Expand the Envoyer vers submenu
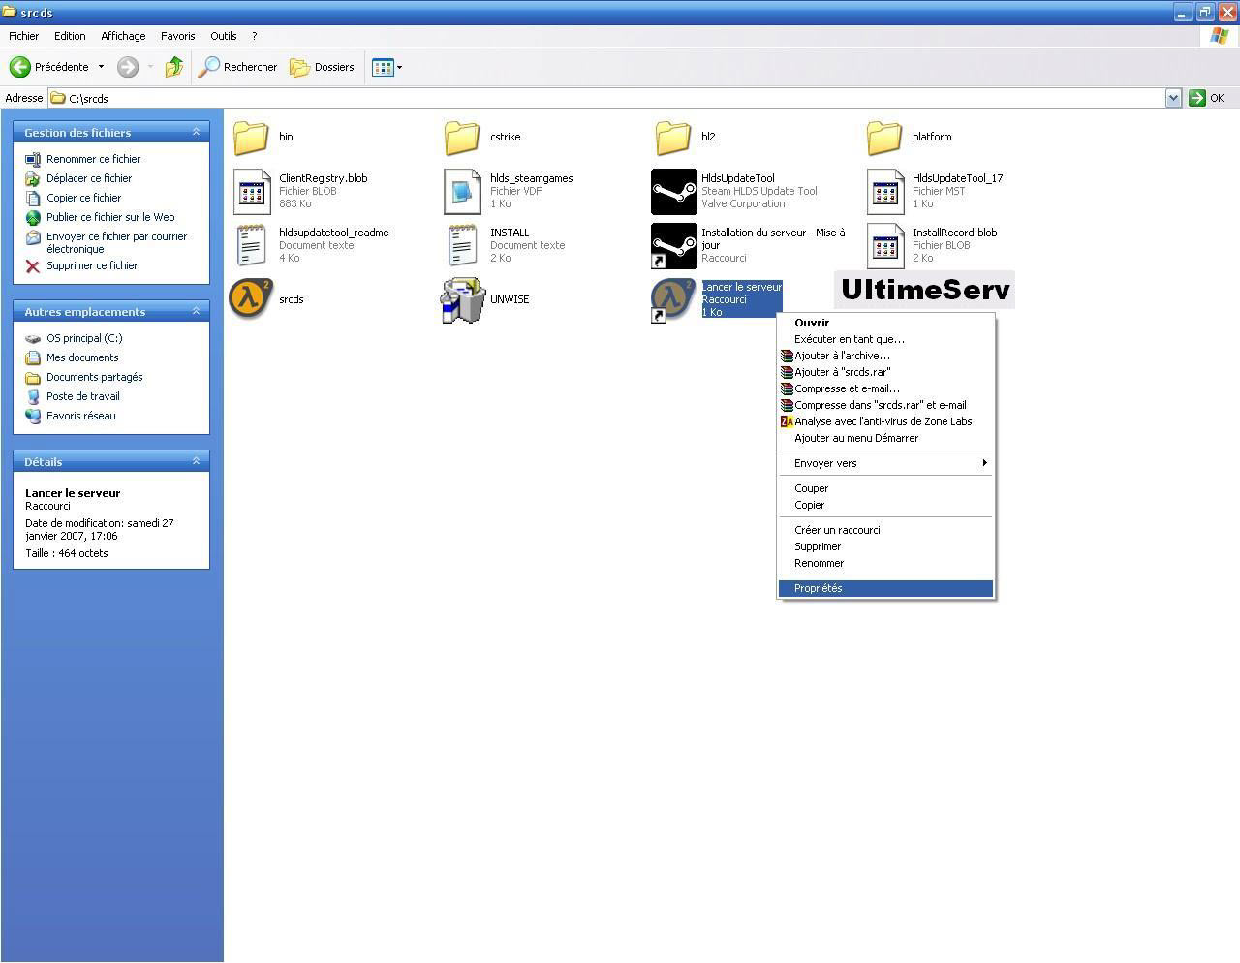This screenshot has width=1240, height=963. pos(885,463)
